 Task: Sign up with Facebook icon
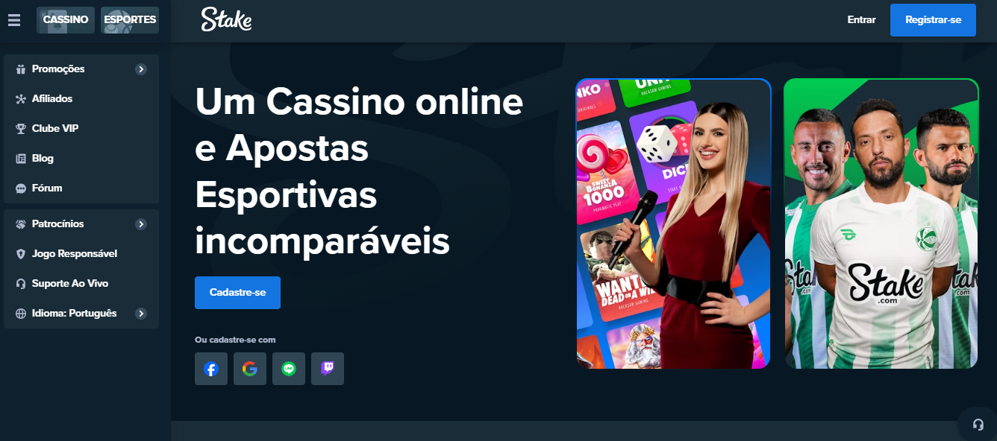[211, 369]
